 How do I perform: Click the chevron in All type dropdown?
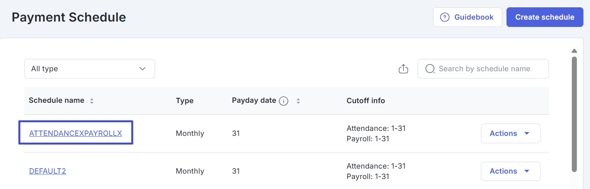click(x=142, y=69)
